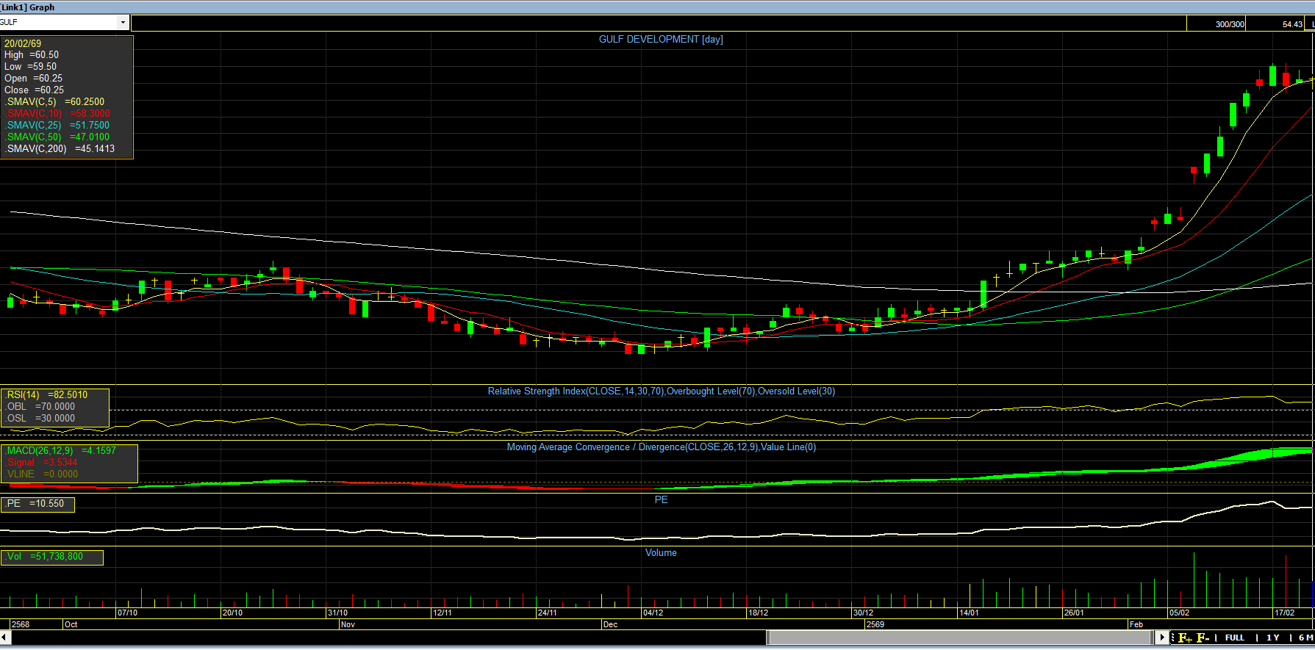This screenshot has width=1315, height=650.
Task: Click the Volume panel title
Action: click(661, 553)
